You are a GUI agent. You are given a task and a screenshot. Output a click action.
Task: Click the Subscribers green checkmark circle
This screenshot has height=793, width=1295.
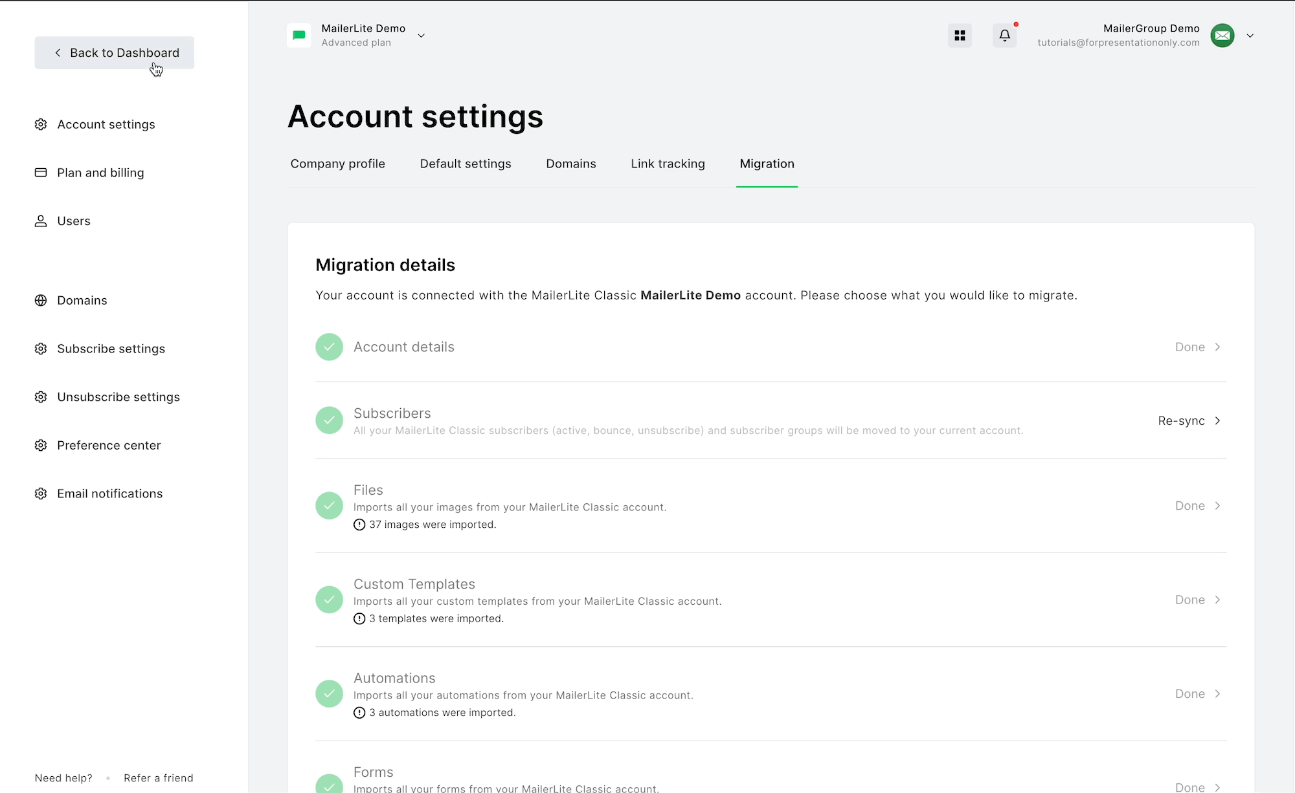pos(329,420)
